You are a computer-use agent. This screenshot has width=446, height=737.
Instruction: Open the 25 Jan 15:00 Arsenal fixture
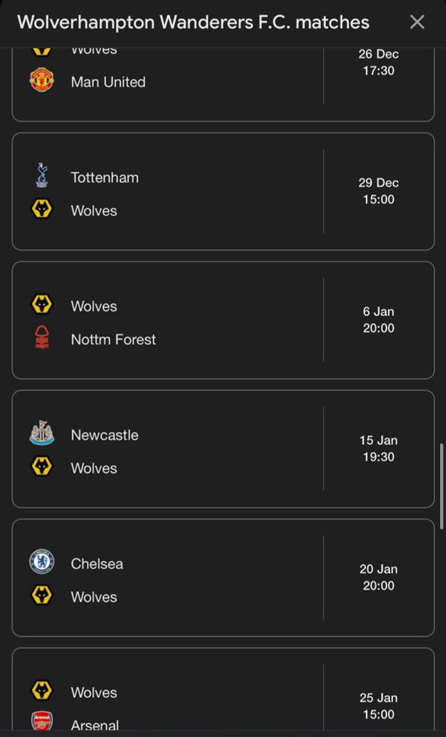tap(378, 705)
